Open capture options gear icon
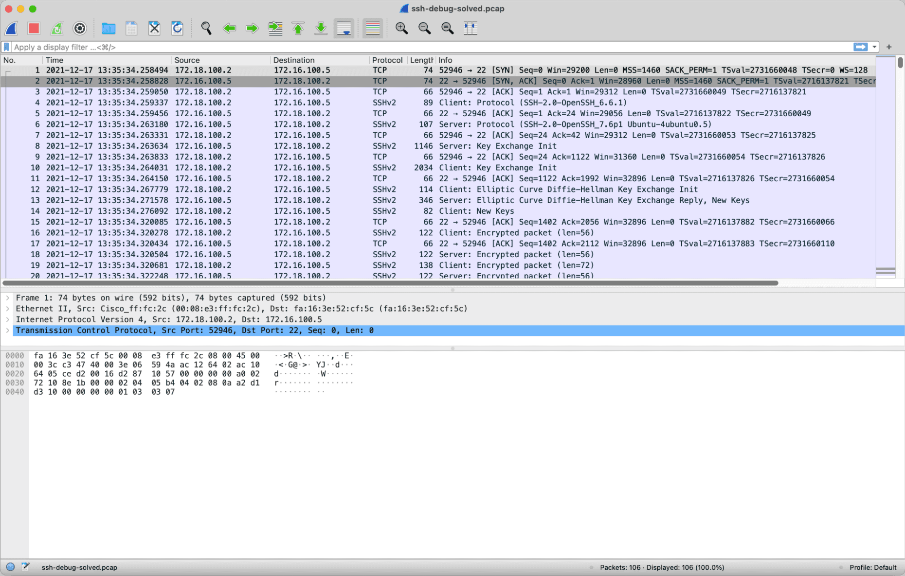This screenshot has height=576, width=905. pyautogui.click(x=79, y=28)
